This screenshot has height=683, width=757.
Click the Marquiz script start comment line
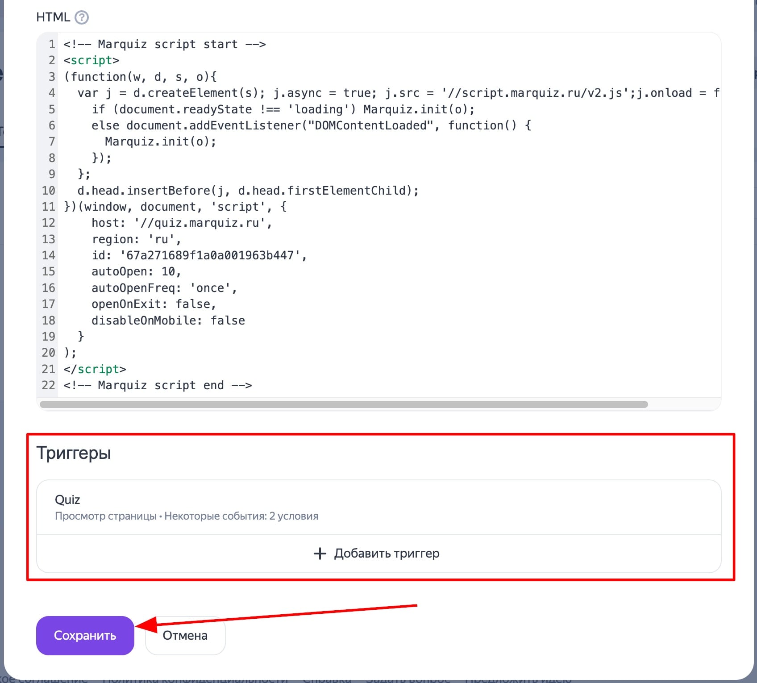[x=165, y=44]
